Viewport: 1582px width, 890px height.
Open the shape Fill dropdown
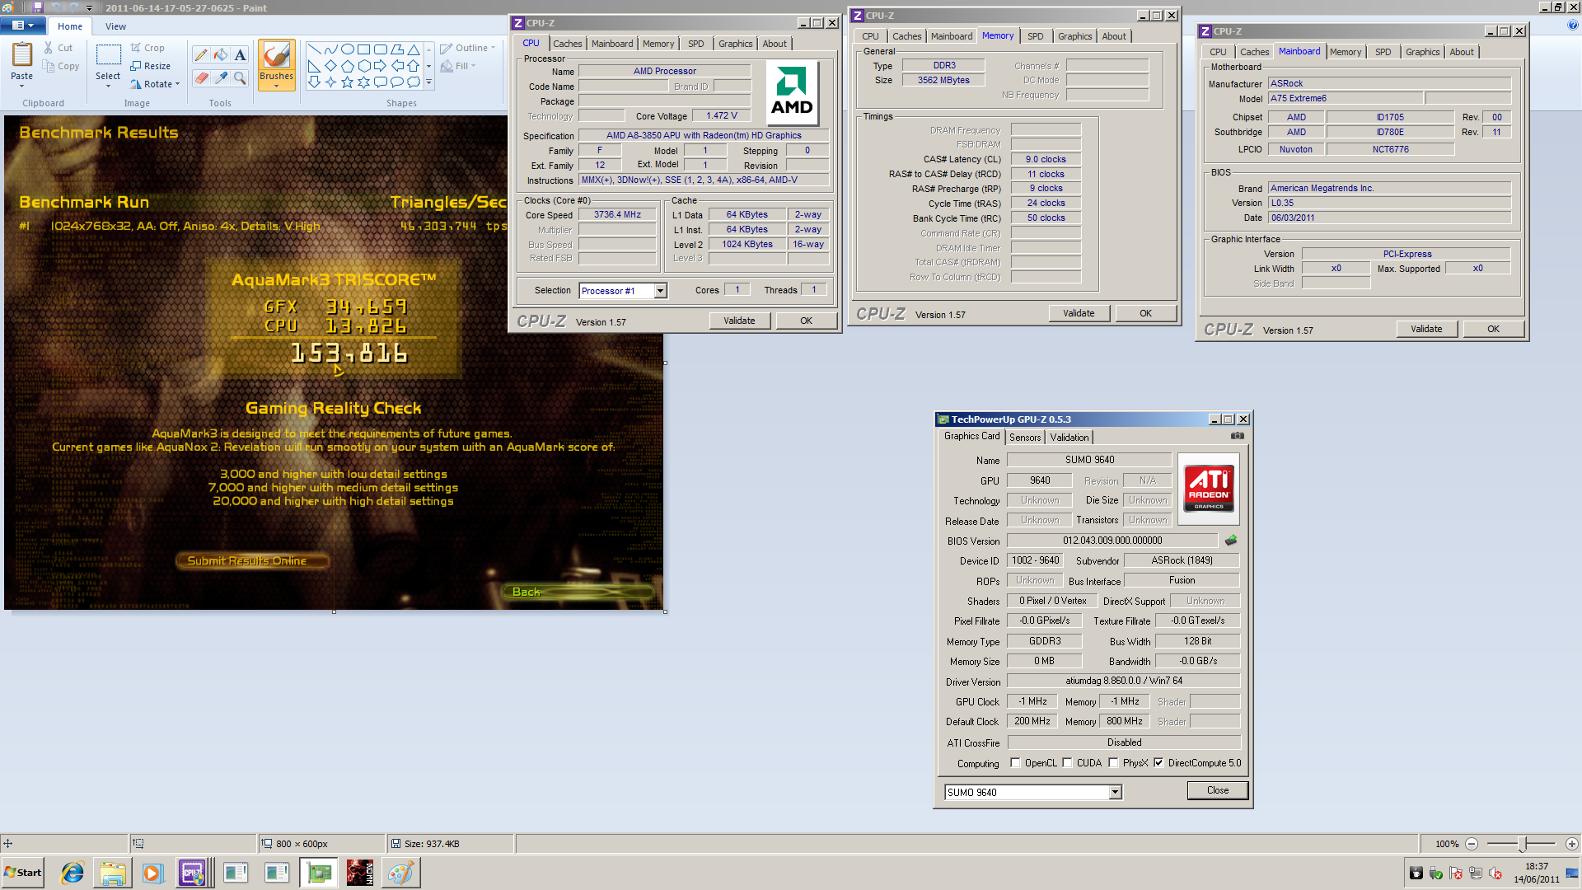click(x=458, y=66)
